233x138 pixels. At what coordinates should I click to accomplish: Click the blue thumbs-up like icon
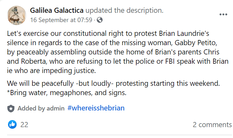pos(12,124)
